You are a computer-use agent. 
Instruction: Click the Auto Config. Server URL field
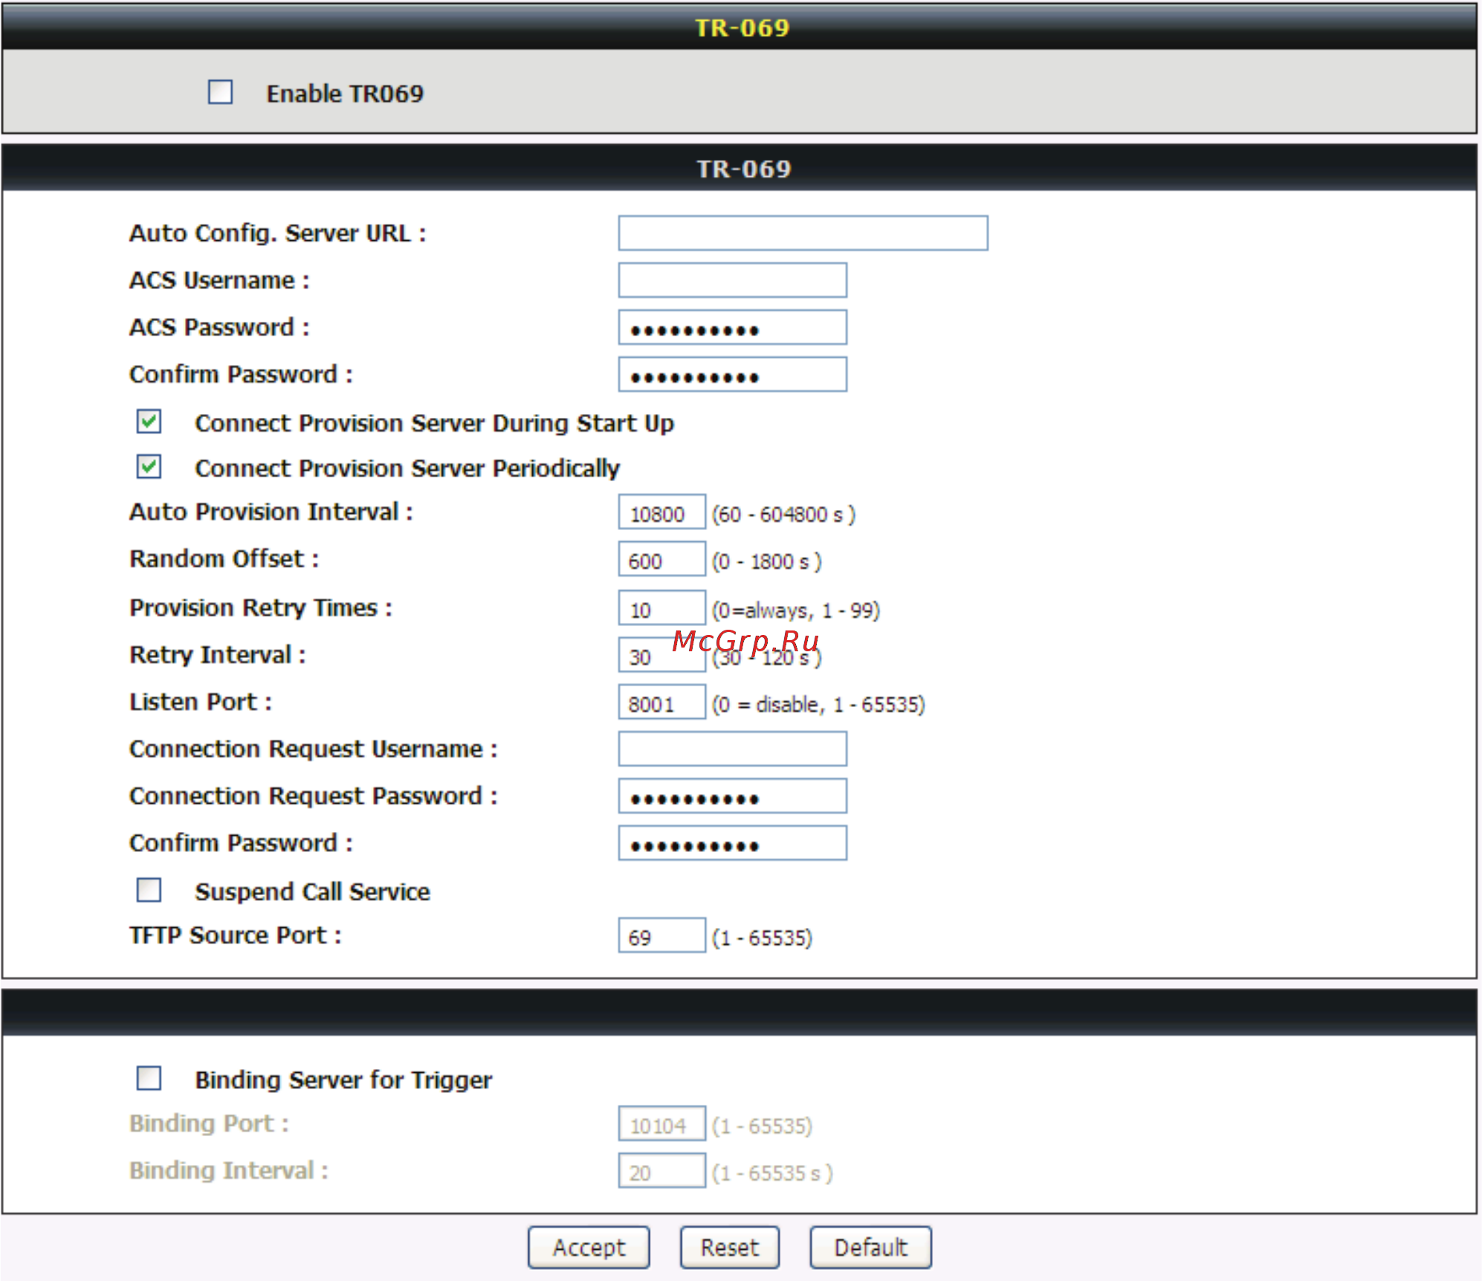[x=803, y=233]
